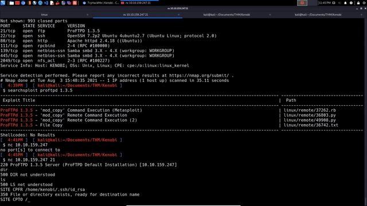Switch to the highlighted red workspace

point(302,3)
